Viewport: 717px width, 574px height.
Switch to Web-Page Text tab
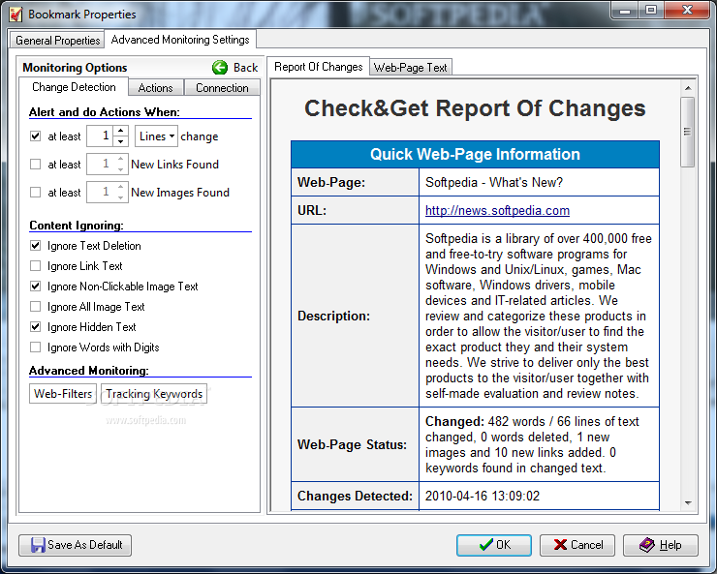tap(410, 68)
